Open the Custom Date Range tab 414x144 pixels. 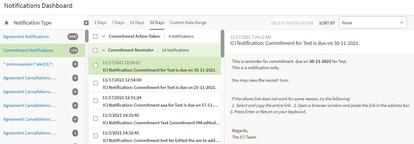click(188, 23)
